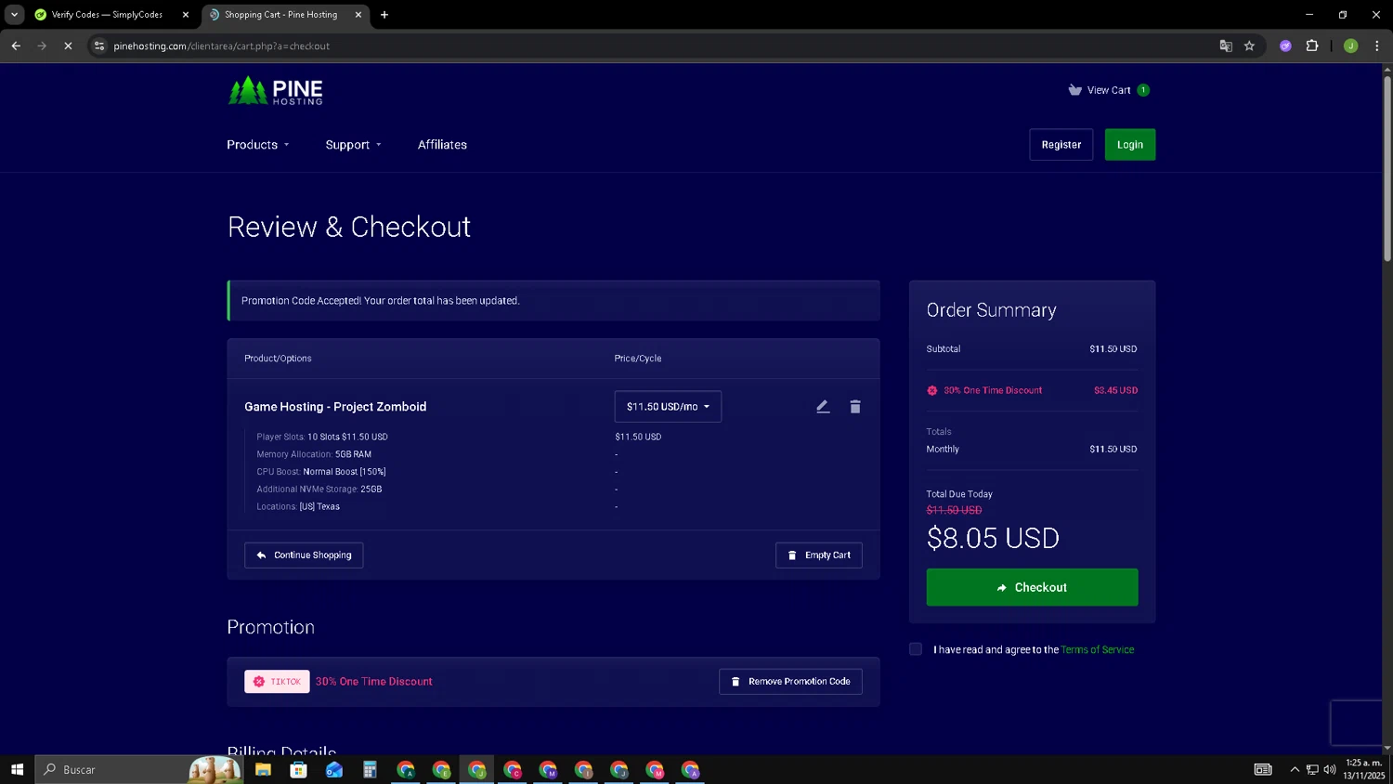Click the purple extension icon in toolbar
Screen dimensions: 1393x784
(x=1285, y=46)
